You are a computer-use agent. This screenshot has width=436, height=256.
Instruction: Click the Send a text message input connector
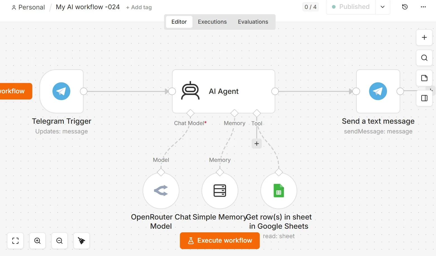(356, 91)
